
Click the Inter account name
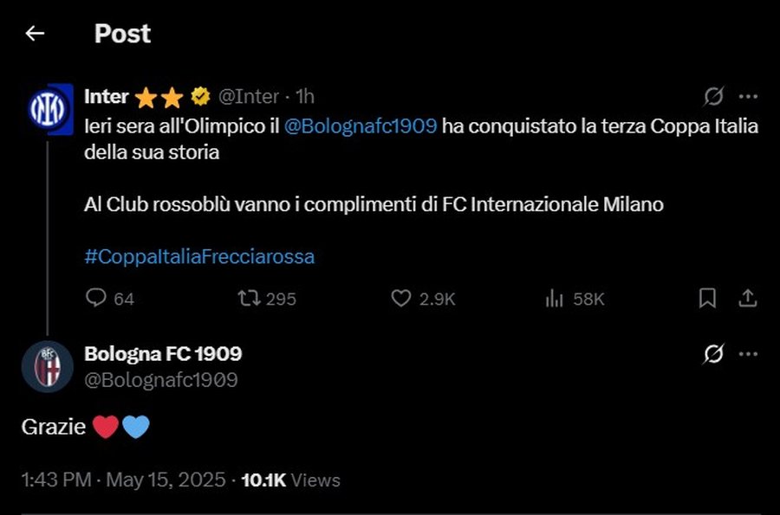[107, 96]
